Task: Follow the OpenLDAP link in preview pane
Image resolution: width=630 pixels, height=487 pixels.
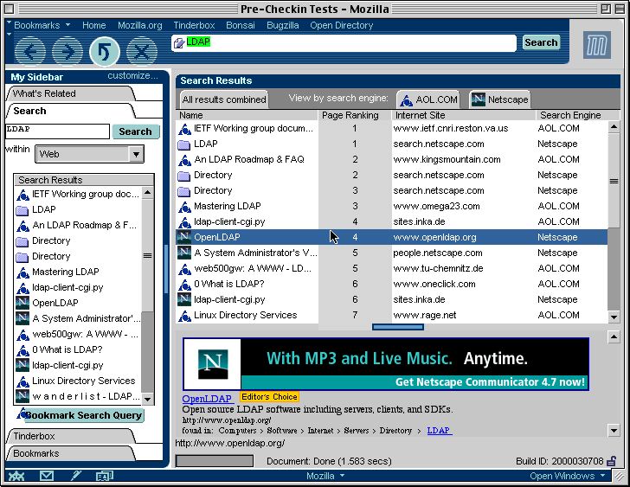Action: click(x=206, y=399)
